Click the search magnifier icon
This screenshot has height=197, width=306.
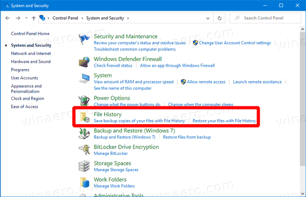click(x=237, y=18)
